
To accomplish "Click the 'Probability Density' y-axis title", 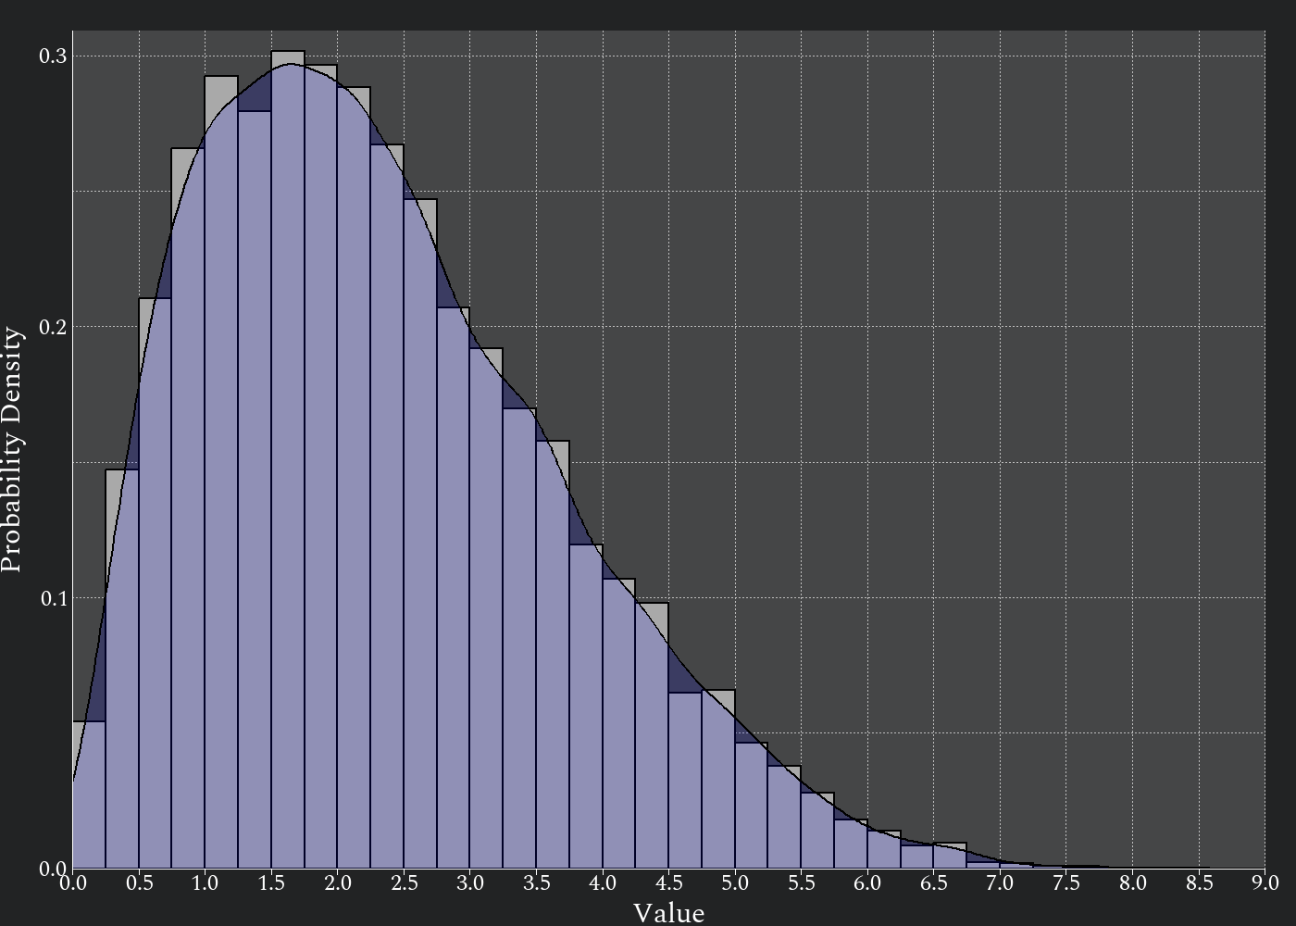I will (x=12, y=449).
